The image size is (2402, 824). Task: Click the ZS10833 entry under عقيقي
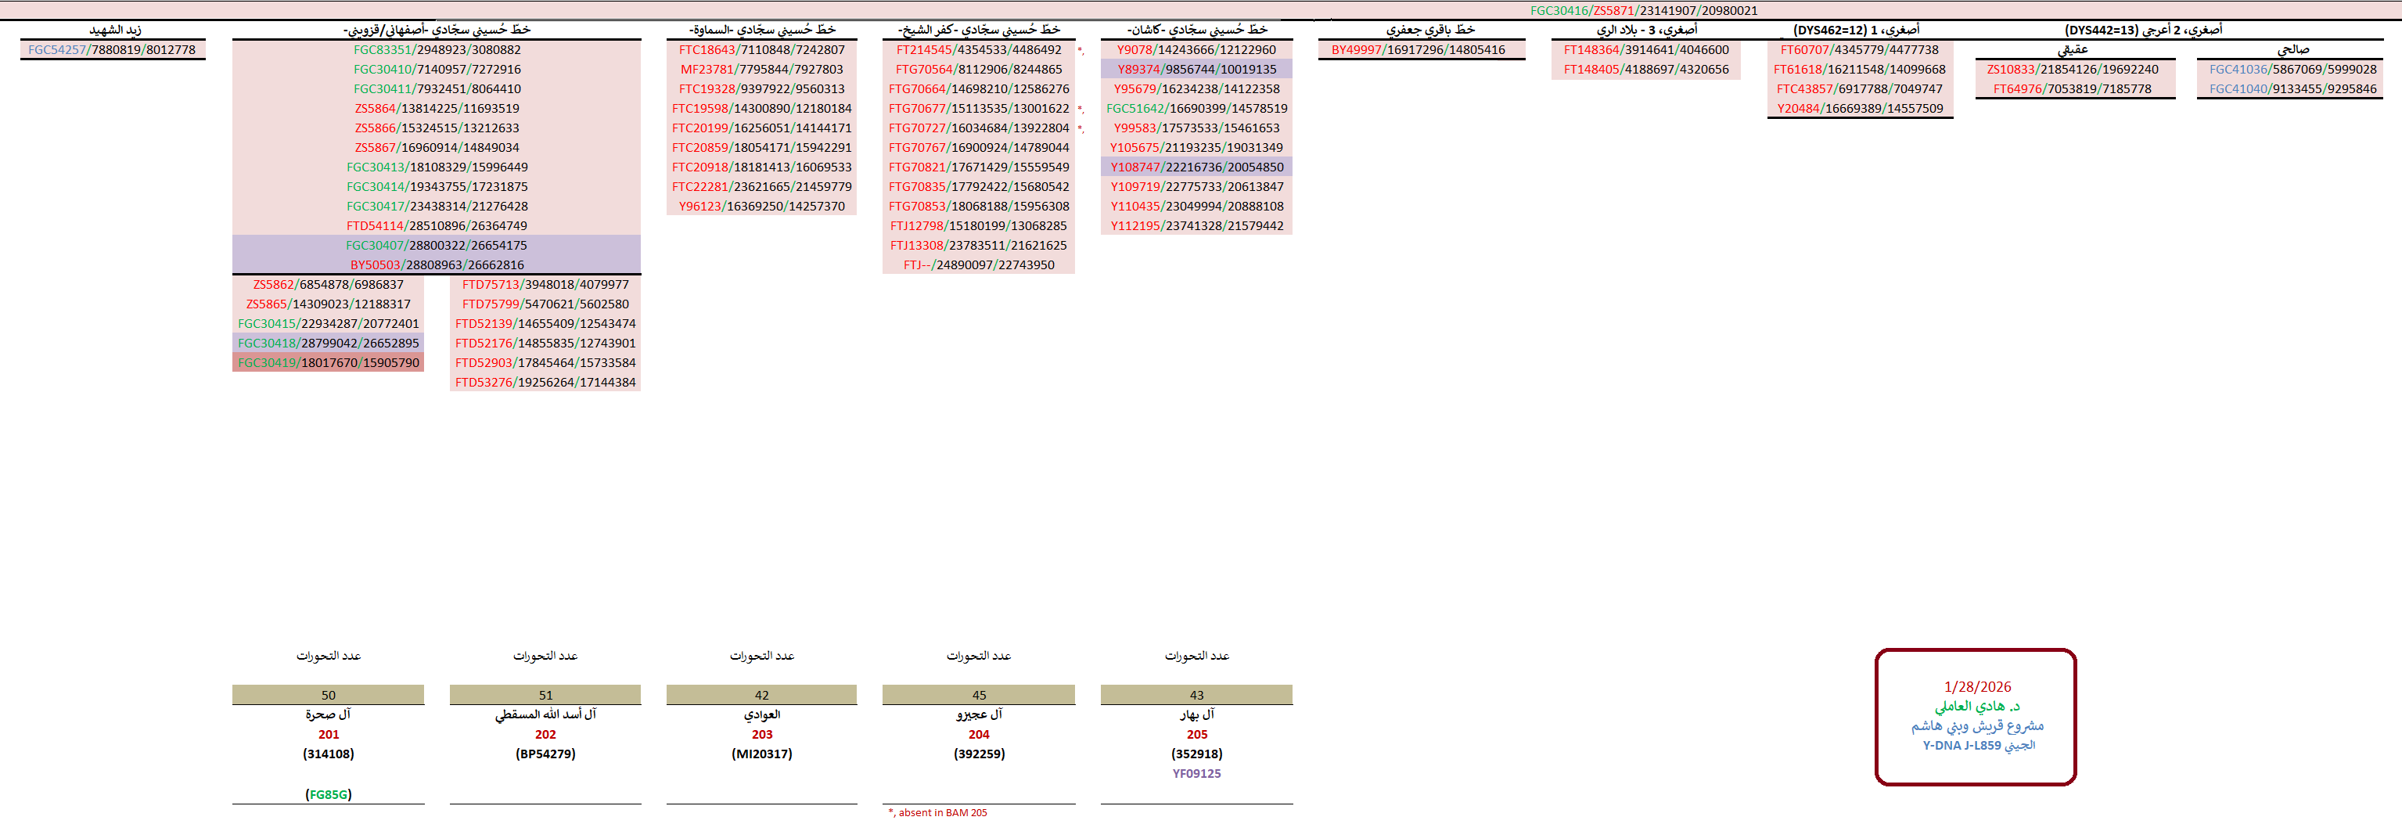click(x=2072, y=70)
